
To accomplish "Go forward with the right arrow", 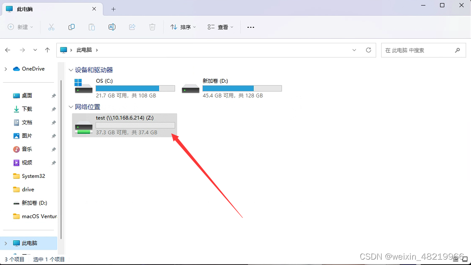I will 22,50.
